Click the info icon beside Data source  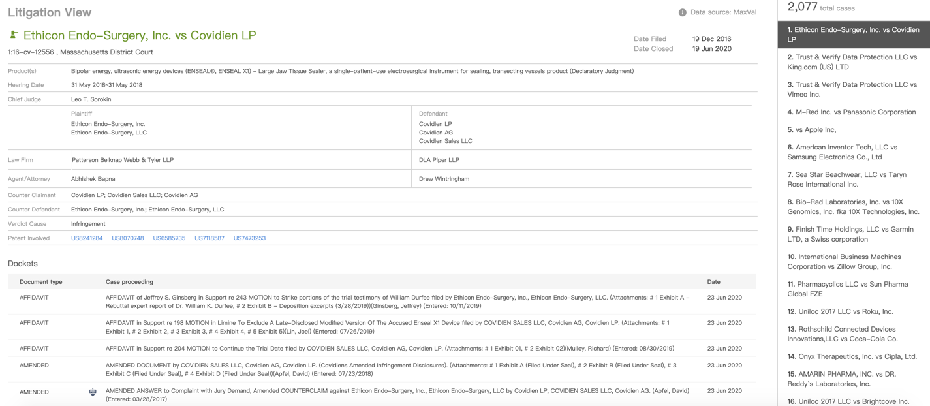(x=682, y=12)
